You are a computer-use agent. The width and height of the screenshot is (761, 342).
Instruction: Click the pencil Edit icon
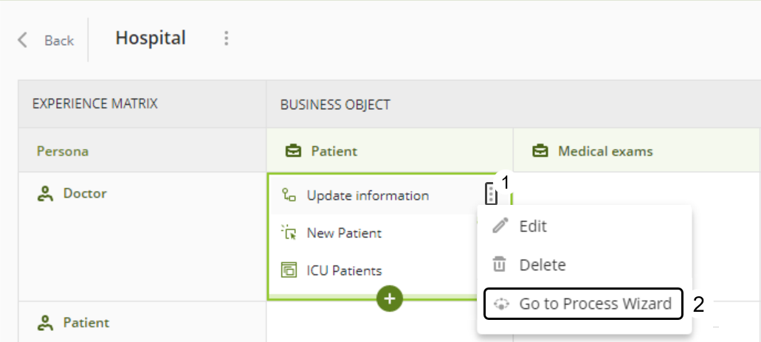pyautogui.click(x=500, y=226)
